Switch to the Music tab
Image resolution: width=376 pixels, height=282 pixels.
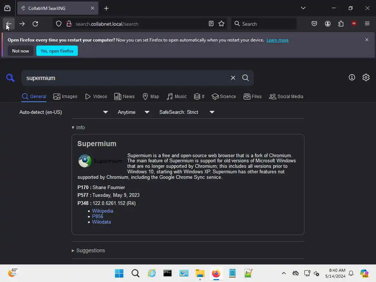[177, 97]
